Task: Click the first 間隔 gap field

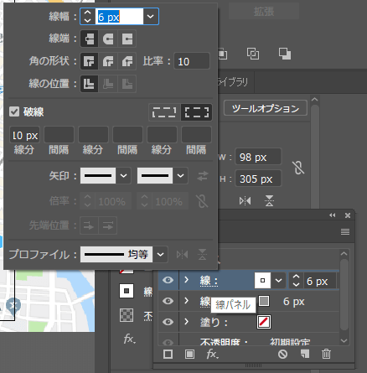Action: tap(59, 135)
